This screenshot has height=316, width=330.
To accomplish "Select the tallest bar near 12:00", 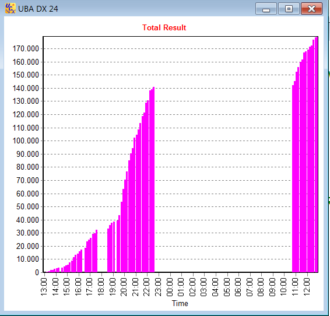I will (x=316, y=155).
